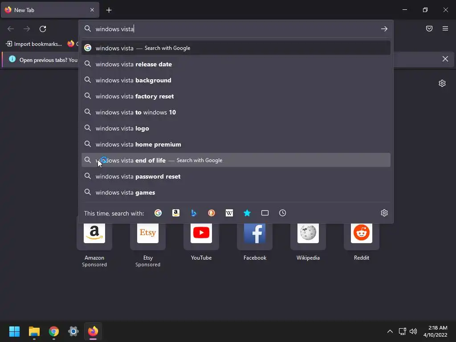Viewport: 456px width, 342px height.
Task: Select 'windows vista release date' suggestion
Action: click(236, 64)
